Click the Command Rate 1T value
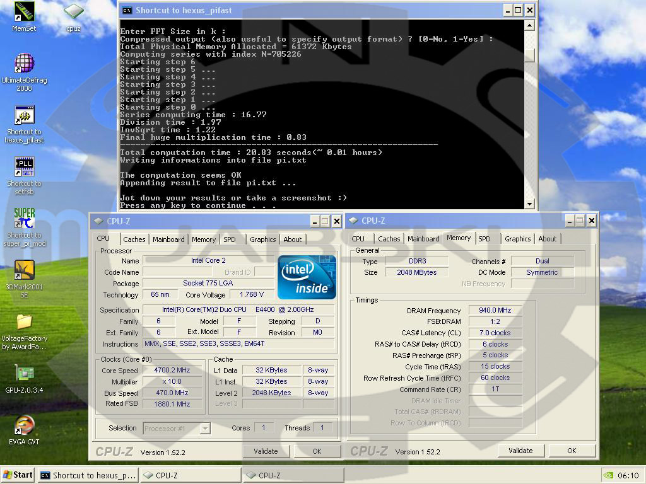Screen dimensions: 646x484 point(495,389)
